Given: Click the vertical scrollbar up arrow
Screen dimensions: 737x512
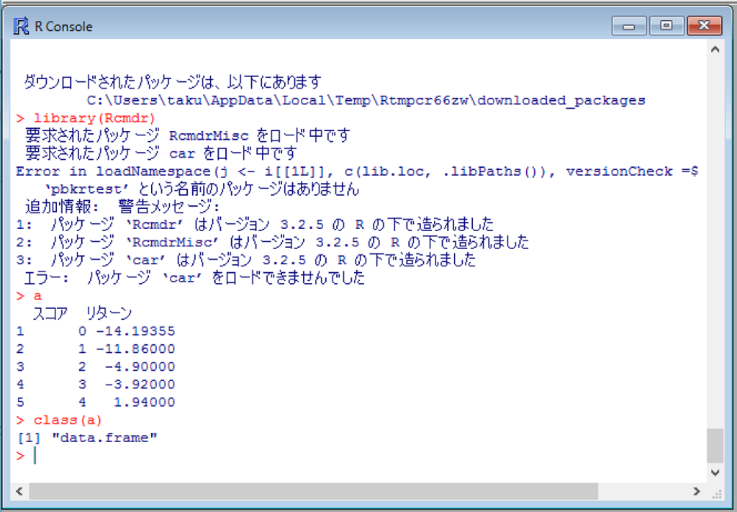Looking at the screenshot, I should coord(715,49).
